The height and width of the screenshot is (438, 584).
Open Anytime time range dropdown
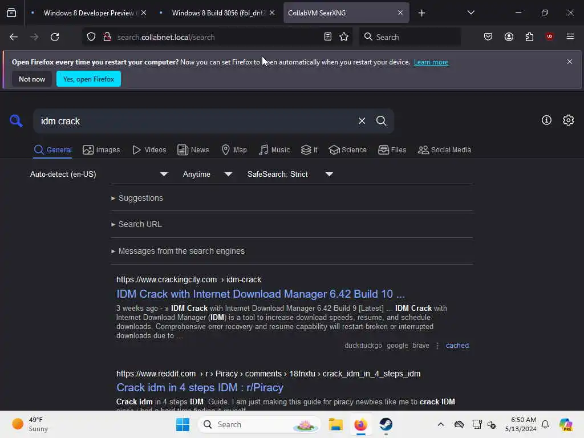click(207, 175)
